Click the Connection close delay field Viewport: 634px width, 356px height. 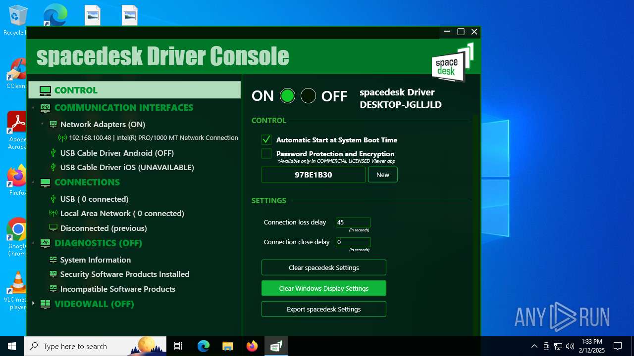[x=353, y=242]
